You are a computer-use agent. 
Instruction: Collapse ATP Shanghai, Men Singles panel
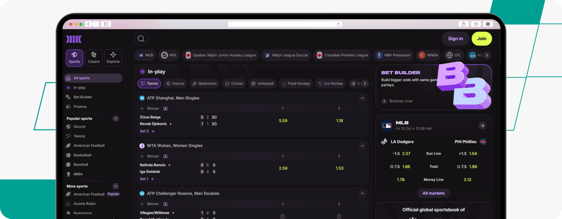362,98
